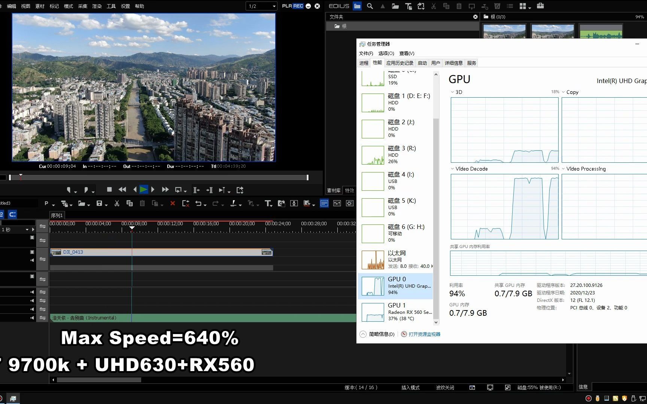Click the folder view icon beside EDIUS logo
This screenshot has width=647, height=404.
tap(357, 6)
